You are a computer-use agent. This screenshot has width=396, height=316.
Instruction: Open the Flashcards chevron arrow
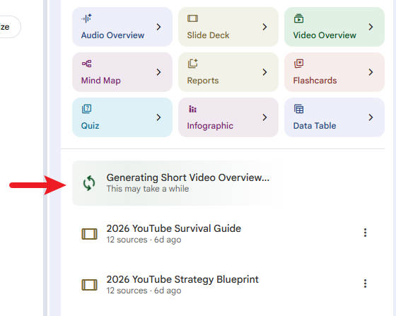click(371, 72)
